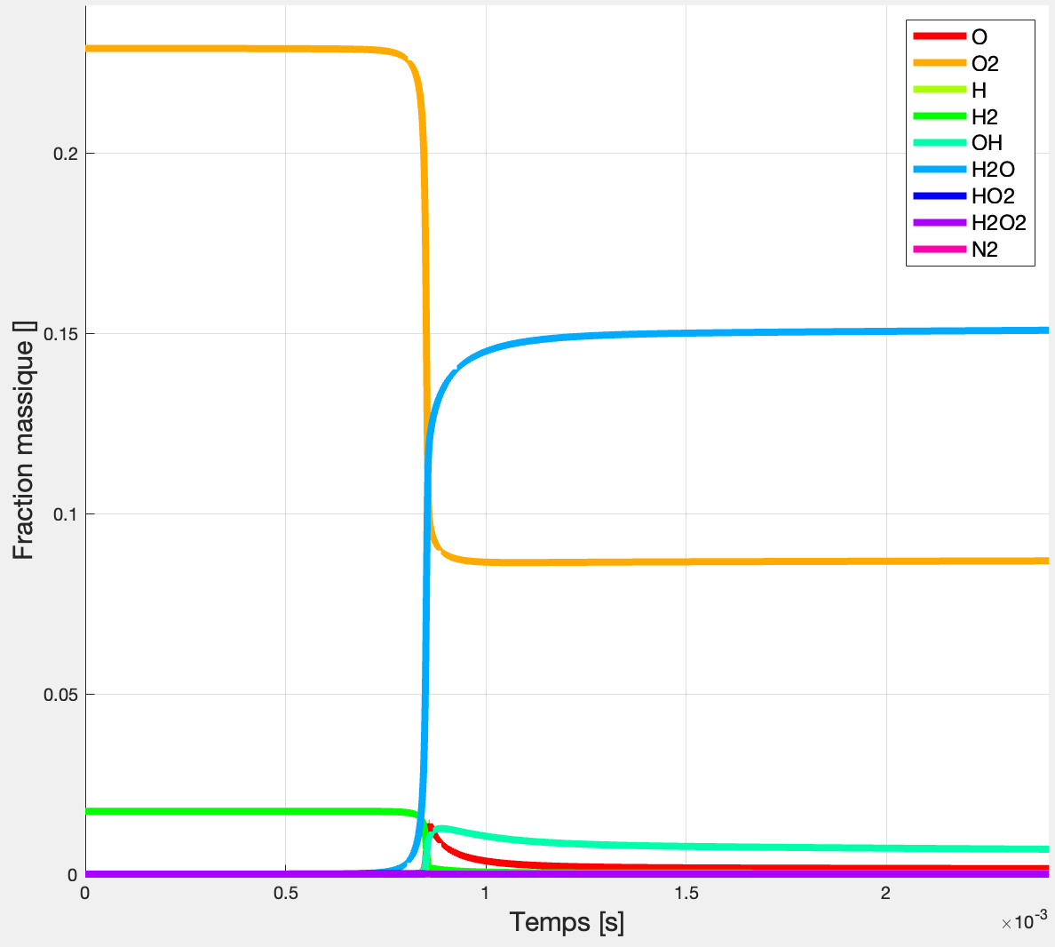Click the pink N2 legend line sample

[x=940, y=250]
